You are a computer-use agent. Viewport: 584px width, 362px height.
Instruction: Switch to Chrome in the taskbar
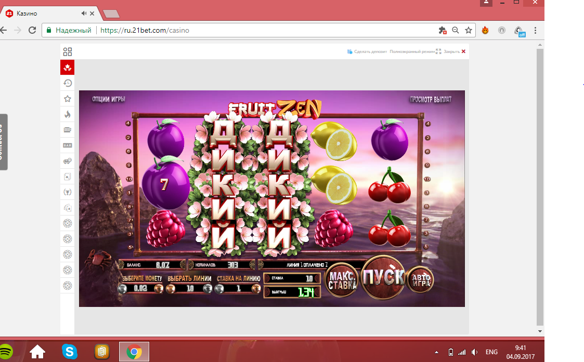tap(134, 352)
